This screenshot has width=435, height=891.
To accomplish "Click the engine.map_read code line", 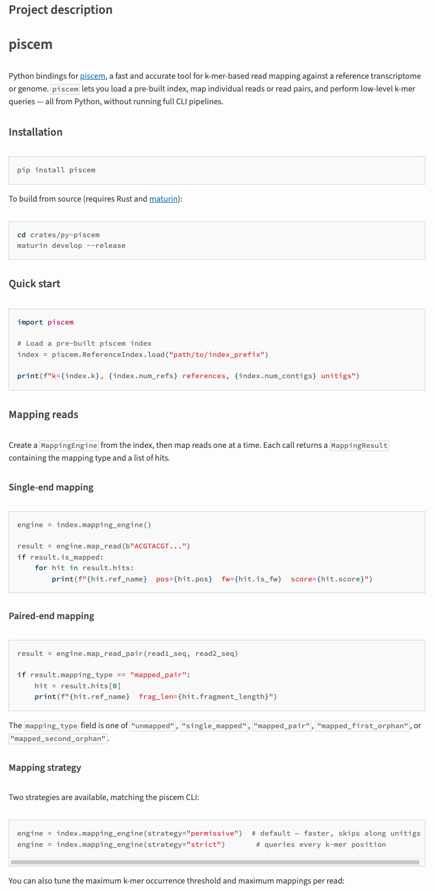I will pos(104,546).
